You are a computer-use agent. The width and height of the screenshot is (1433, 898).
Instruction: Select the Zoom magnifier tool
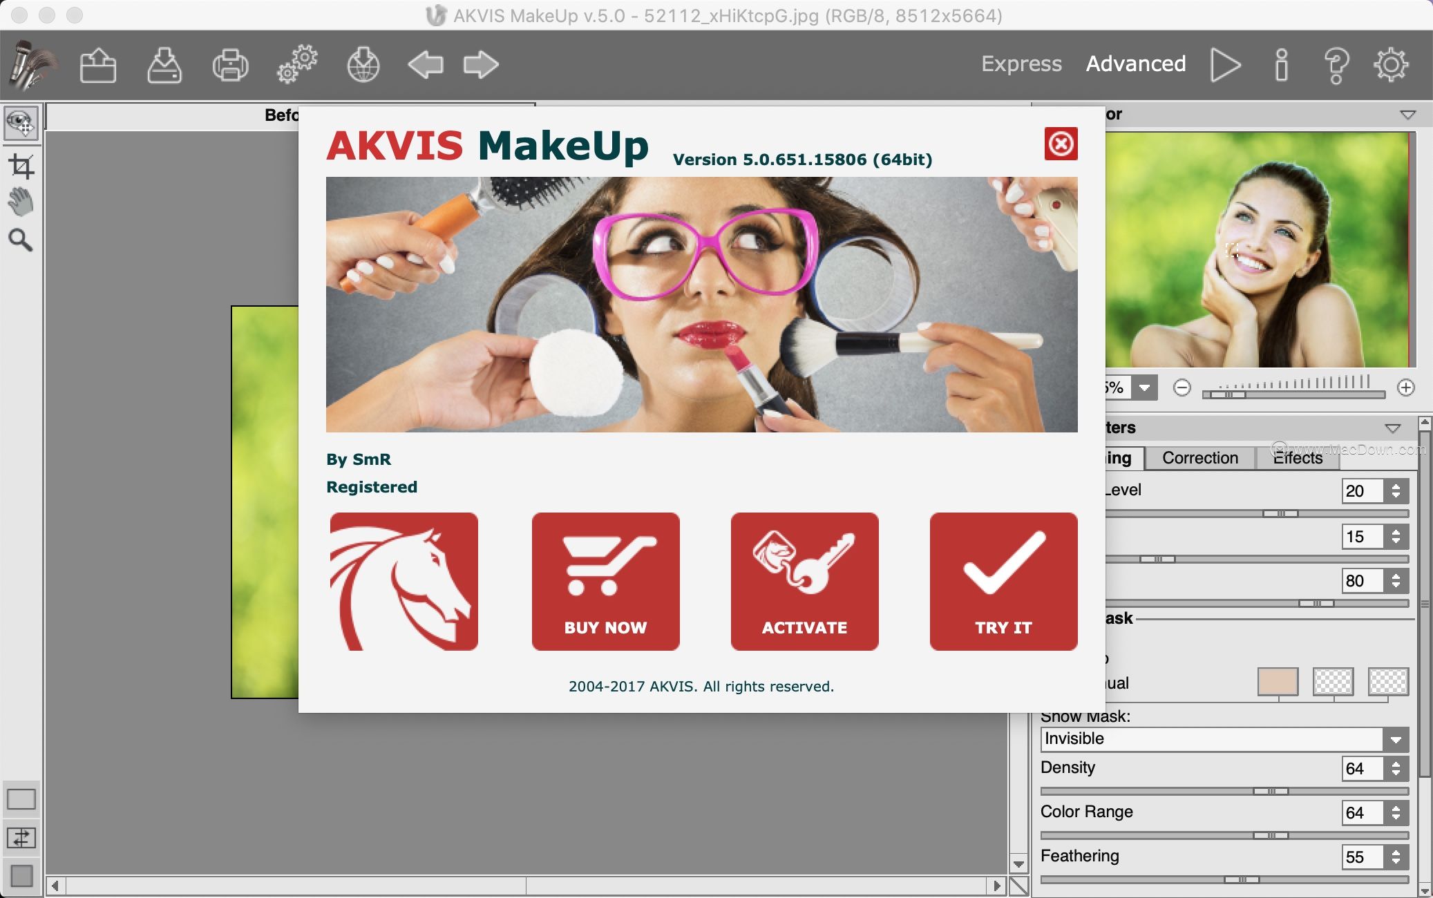click(x=20, y=240)
